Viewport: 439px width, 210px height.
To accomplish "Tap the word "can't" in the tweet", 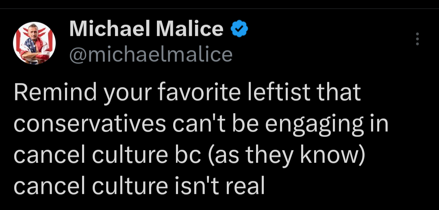I will pyautogui.click(x=197, y=125).
